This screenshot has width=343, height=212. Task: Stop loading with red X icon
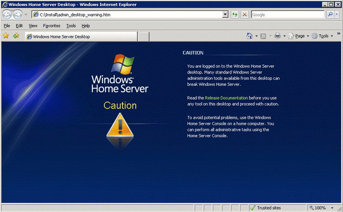pyautogui.click(x=245, y=15)
